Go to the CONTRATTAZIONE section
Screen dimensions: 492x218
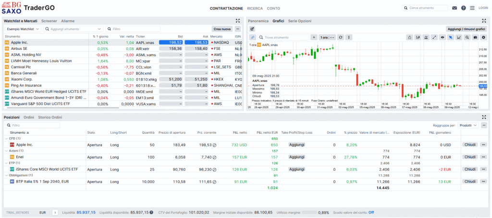tap(226, 9)
